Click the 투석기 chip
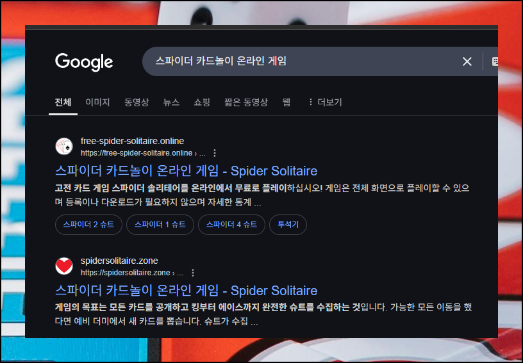The height and width of the screenshot is (363, 523). coord(288,225)
